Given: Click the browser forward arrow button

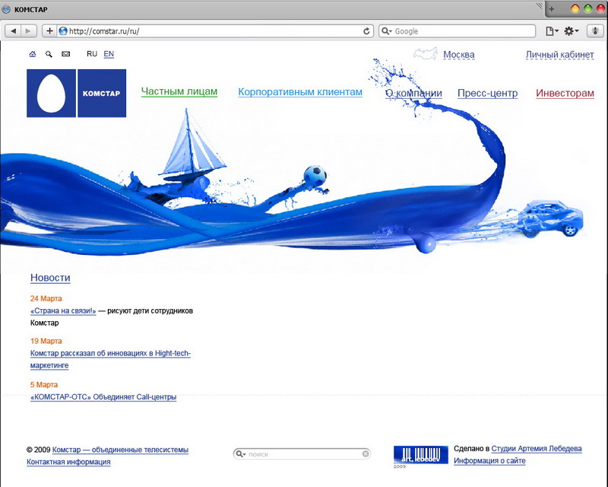Looking at the screenshot, I should tap(29, 31).
